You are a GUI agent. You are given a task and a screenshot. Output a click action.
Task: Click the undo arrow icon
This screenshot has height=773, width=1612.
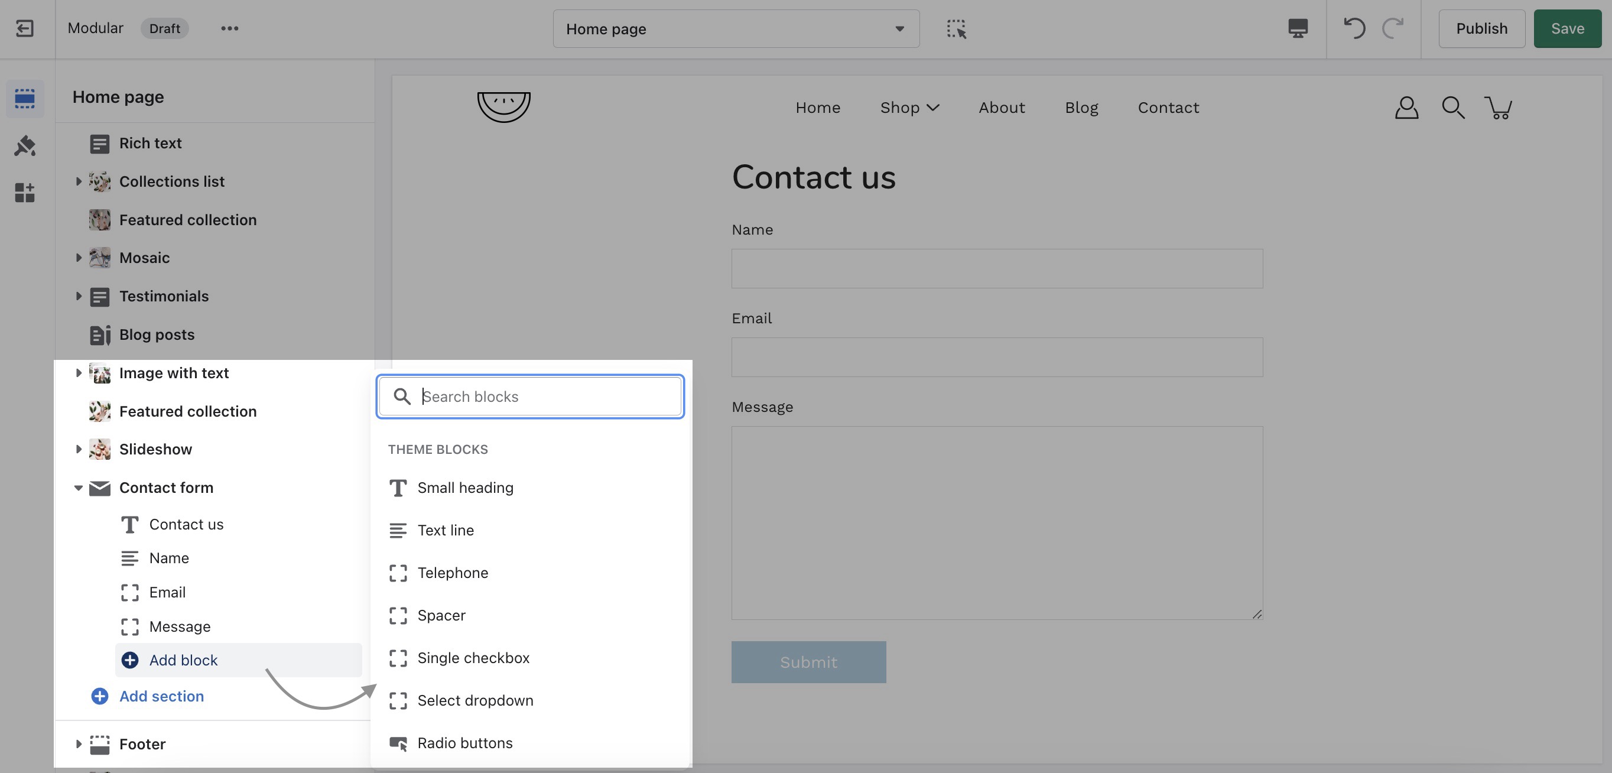[x=1354, y=28]
